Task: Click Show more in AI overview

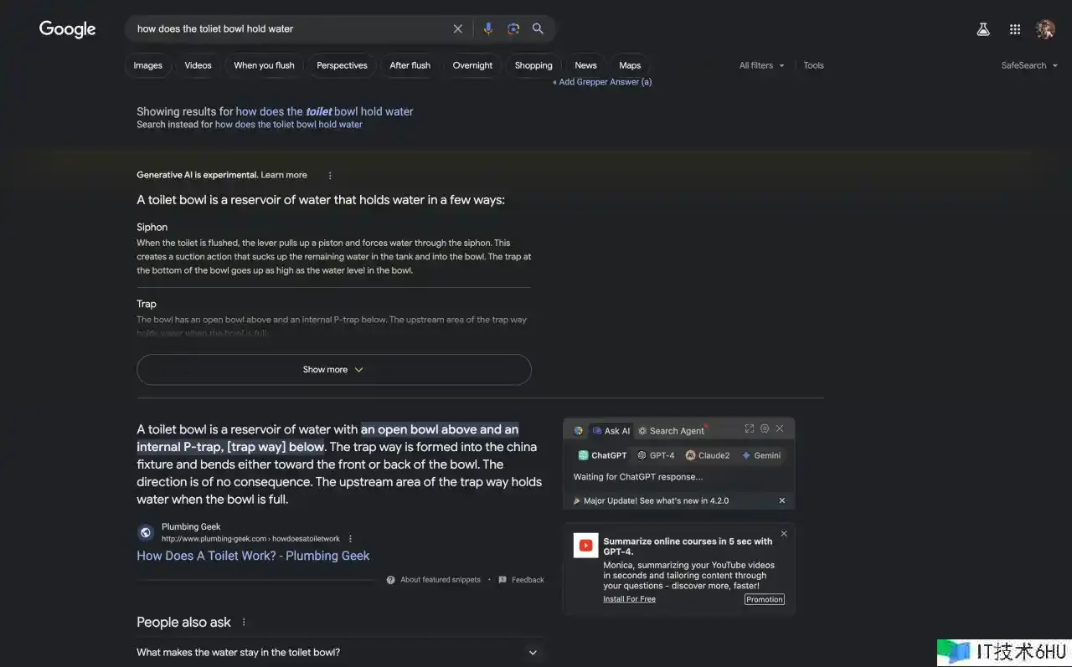Action: click(x=334, y=370)
